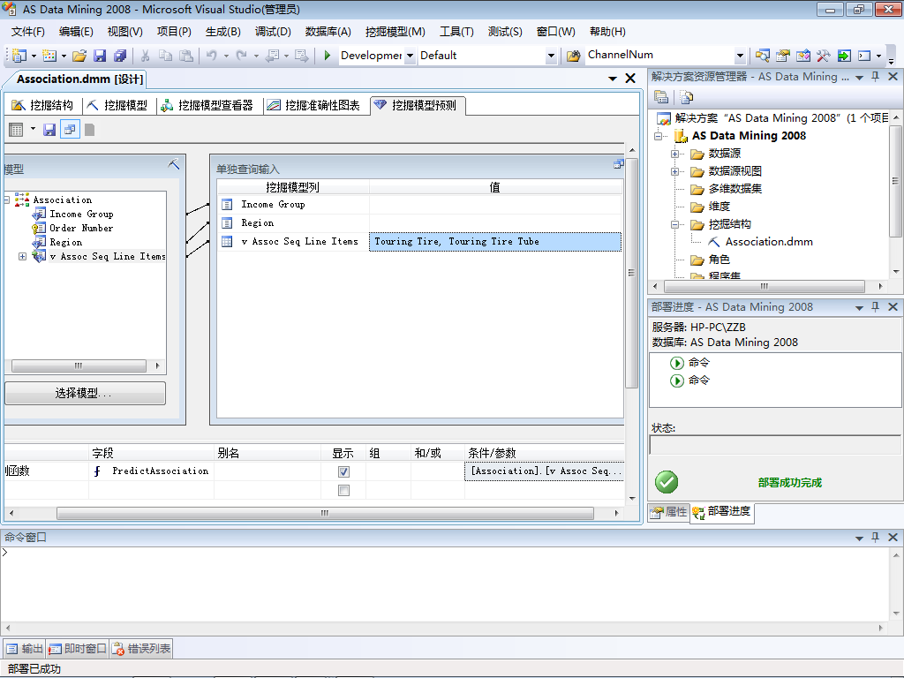Click the Paste toolbar icon
This screenshot has height=678, width=904.
click(x=186, y=56)
